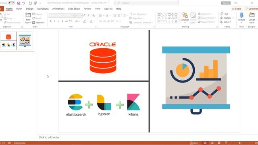Click the Sign in button

pyautogui.click(x=226, y=3)
